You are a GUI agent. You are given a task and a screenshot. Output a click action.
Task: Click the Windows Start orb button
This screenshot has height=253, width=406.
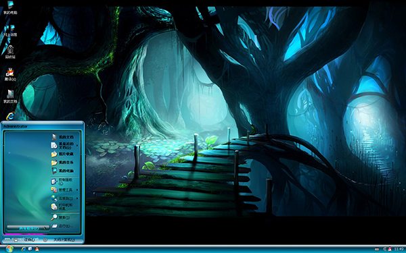[x=9, y=249]
